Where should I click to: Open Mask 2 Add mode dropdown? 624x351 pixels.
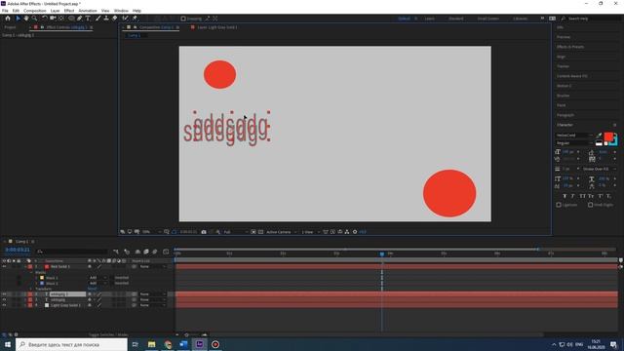[97, 283]
